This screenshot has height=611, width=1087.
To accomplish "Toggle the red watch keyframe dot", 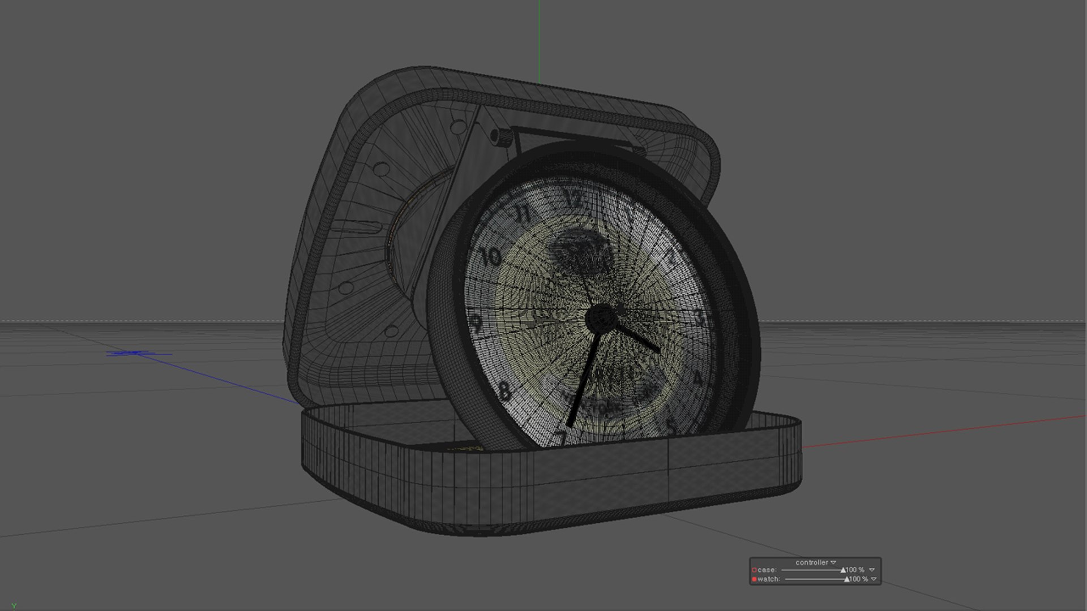I will [x=754, y=579].
